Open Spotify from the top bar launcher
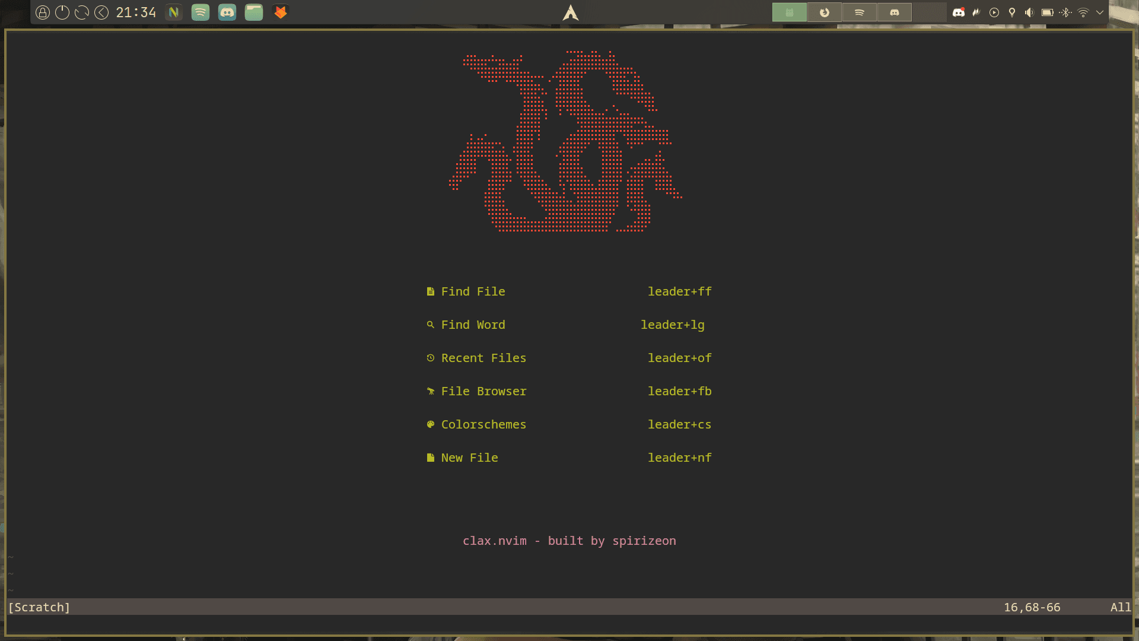 click(x=200, y=12)
